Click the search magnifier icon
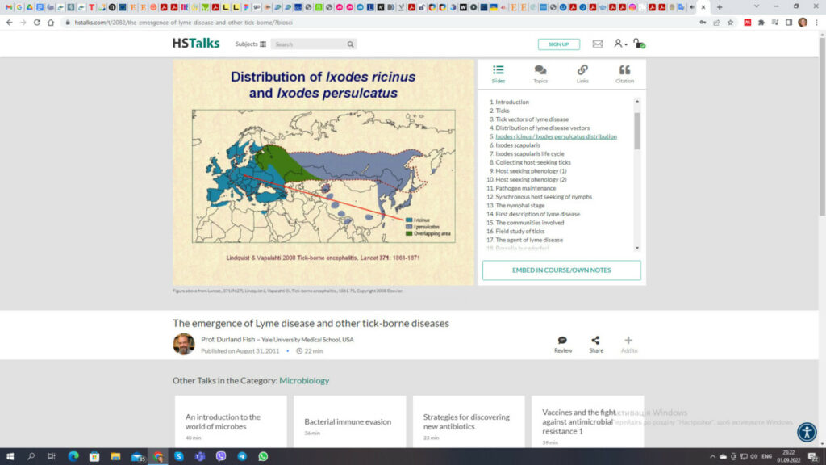This screenshot has height=465, width=826. [351, 44]
